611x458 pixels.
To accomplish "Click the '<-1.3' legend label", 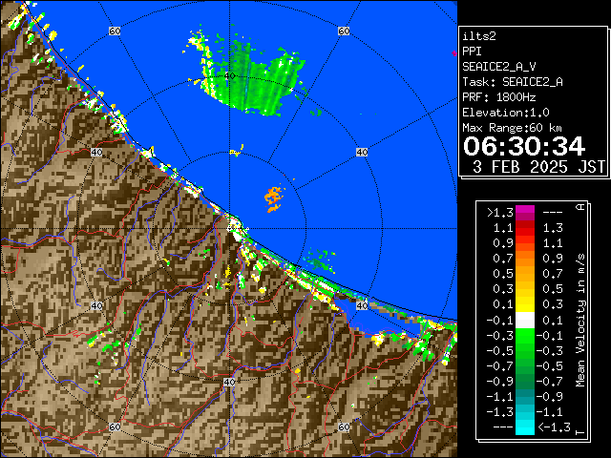I will pyautogui.click(x=554, y=427).
